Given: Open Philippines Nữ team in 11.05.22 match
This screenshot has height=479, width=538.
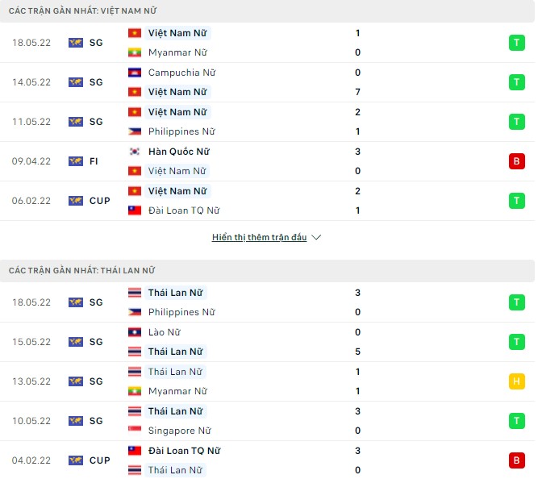Looking at the screenshot, I should click(x=181, y=131).
